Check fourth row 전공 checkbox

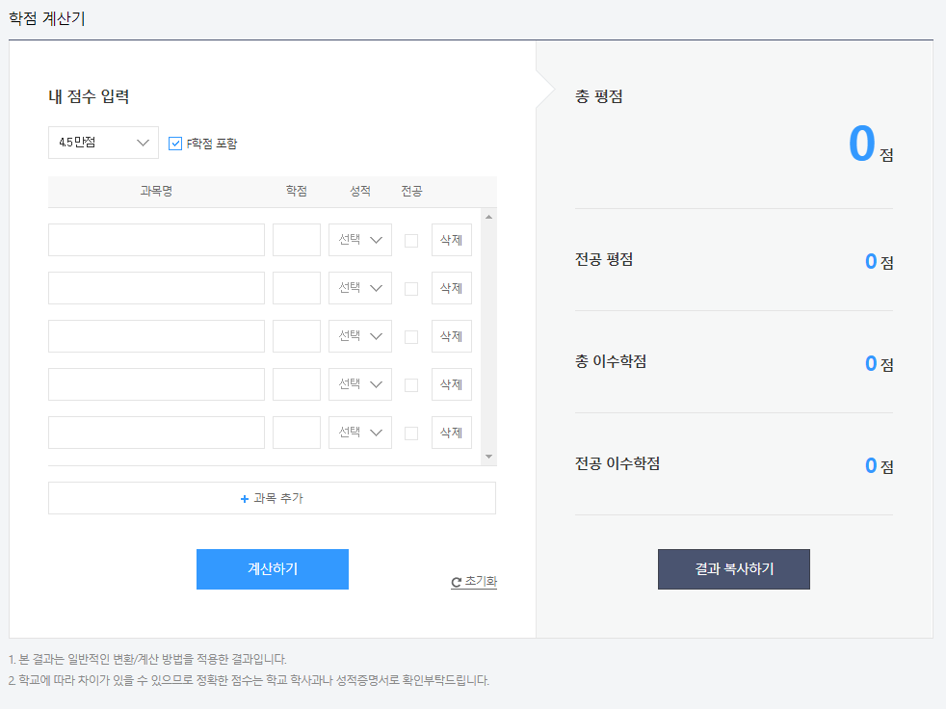pyautogui.click(x=411, y=385)
